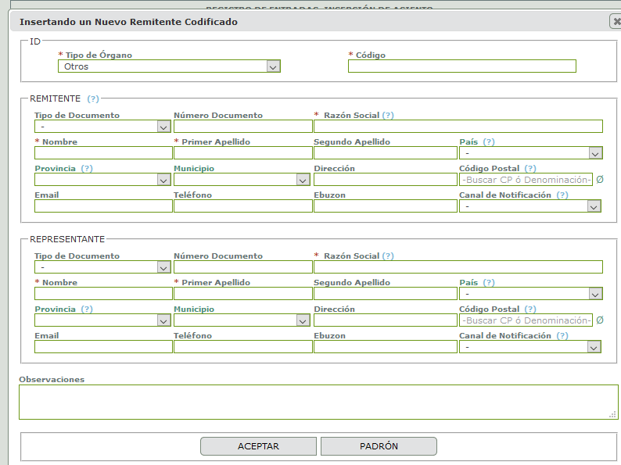Open help beside Remitente Canal de Notificación

(562, 195)
